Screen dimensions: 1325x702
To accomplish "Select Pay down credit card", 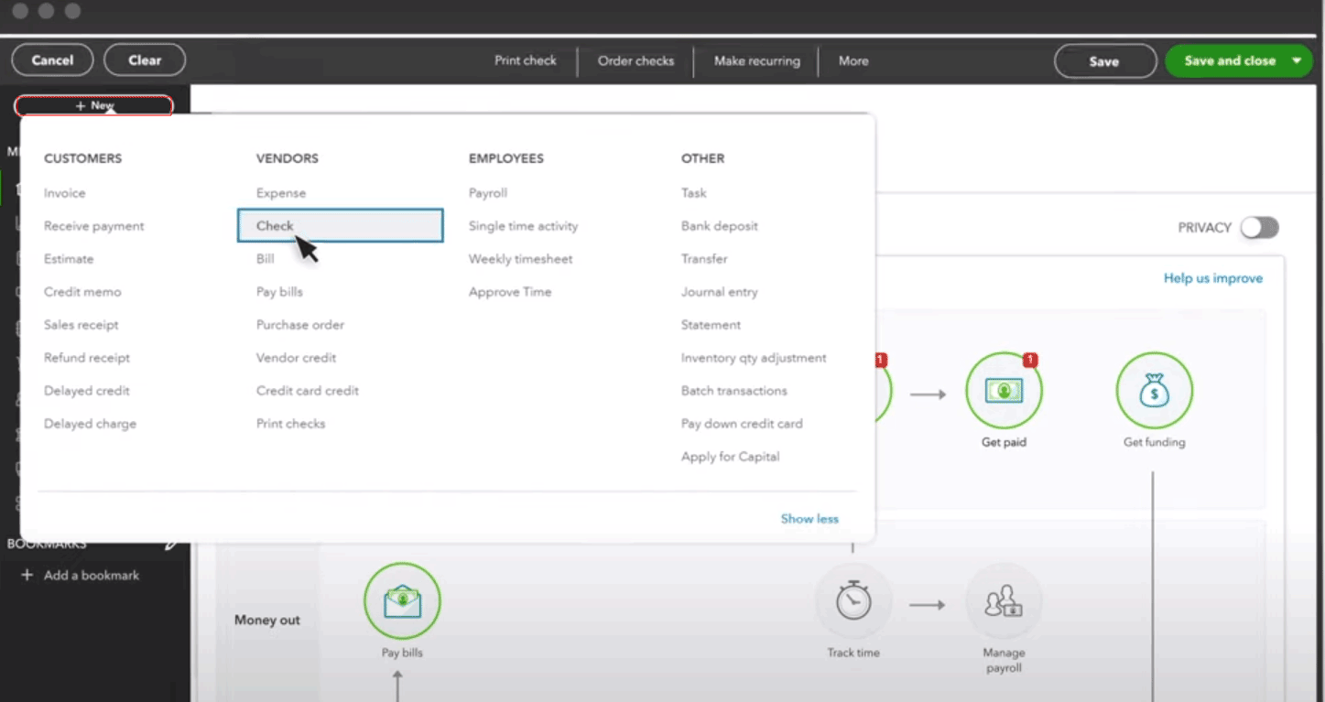I will (x=742, y=424).
